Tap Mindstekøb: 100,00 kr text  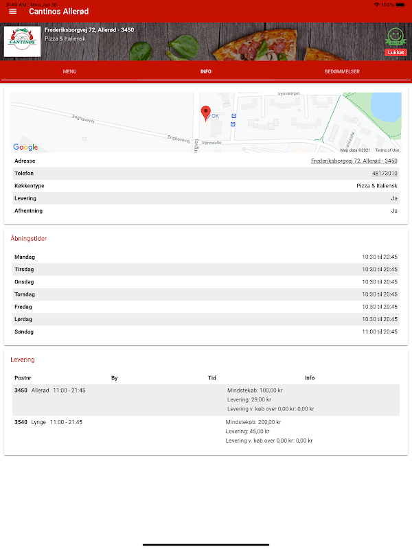click(255, 390)
